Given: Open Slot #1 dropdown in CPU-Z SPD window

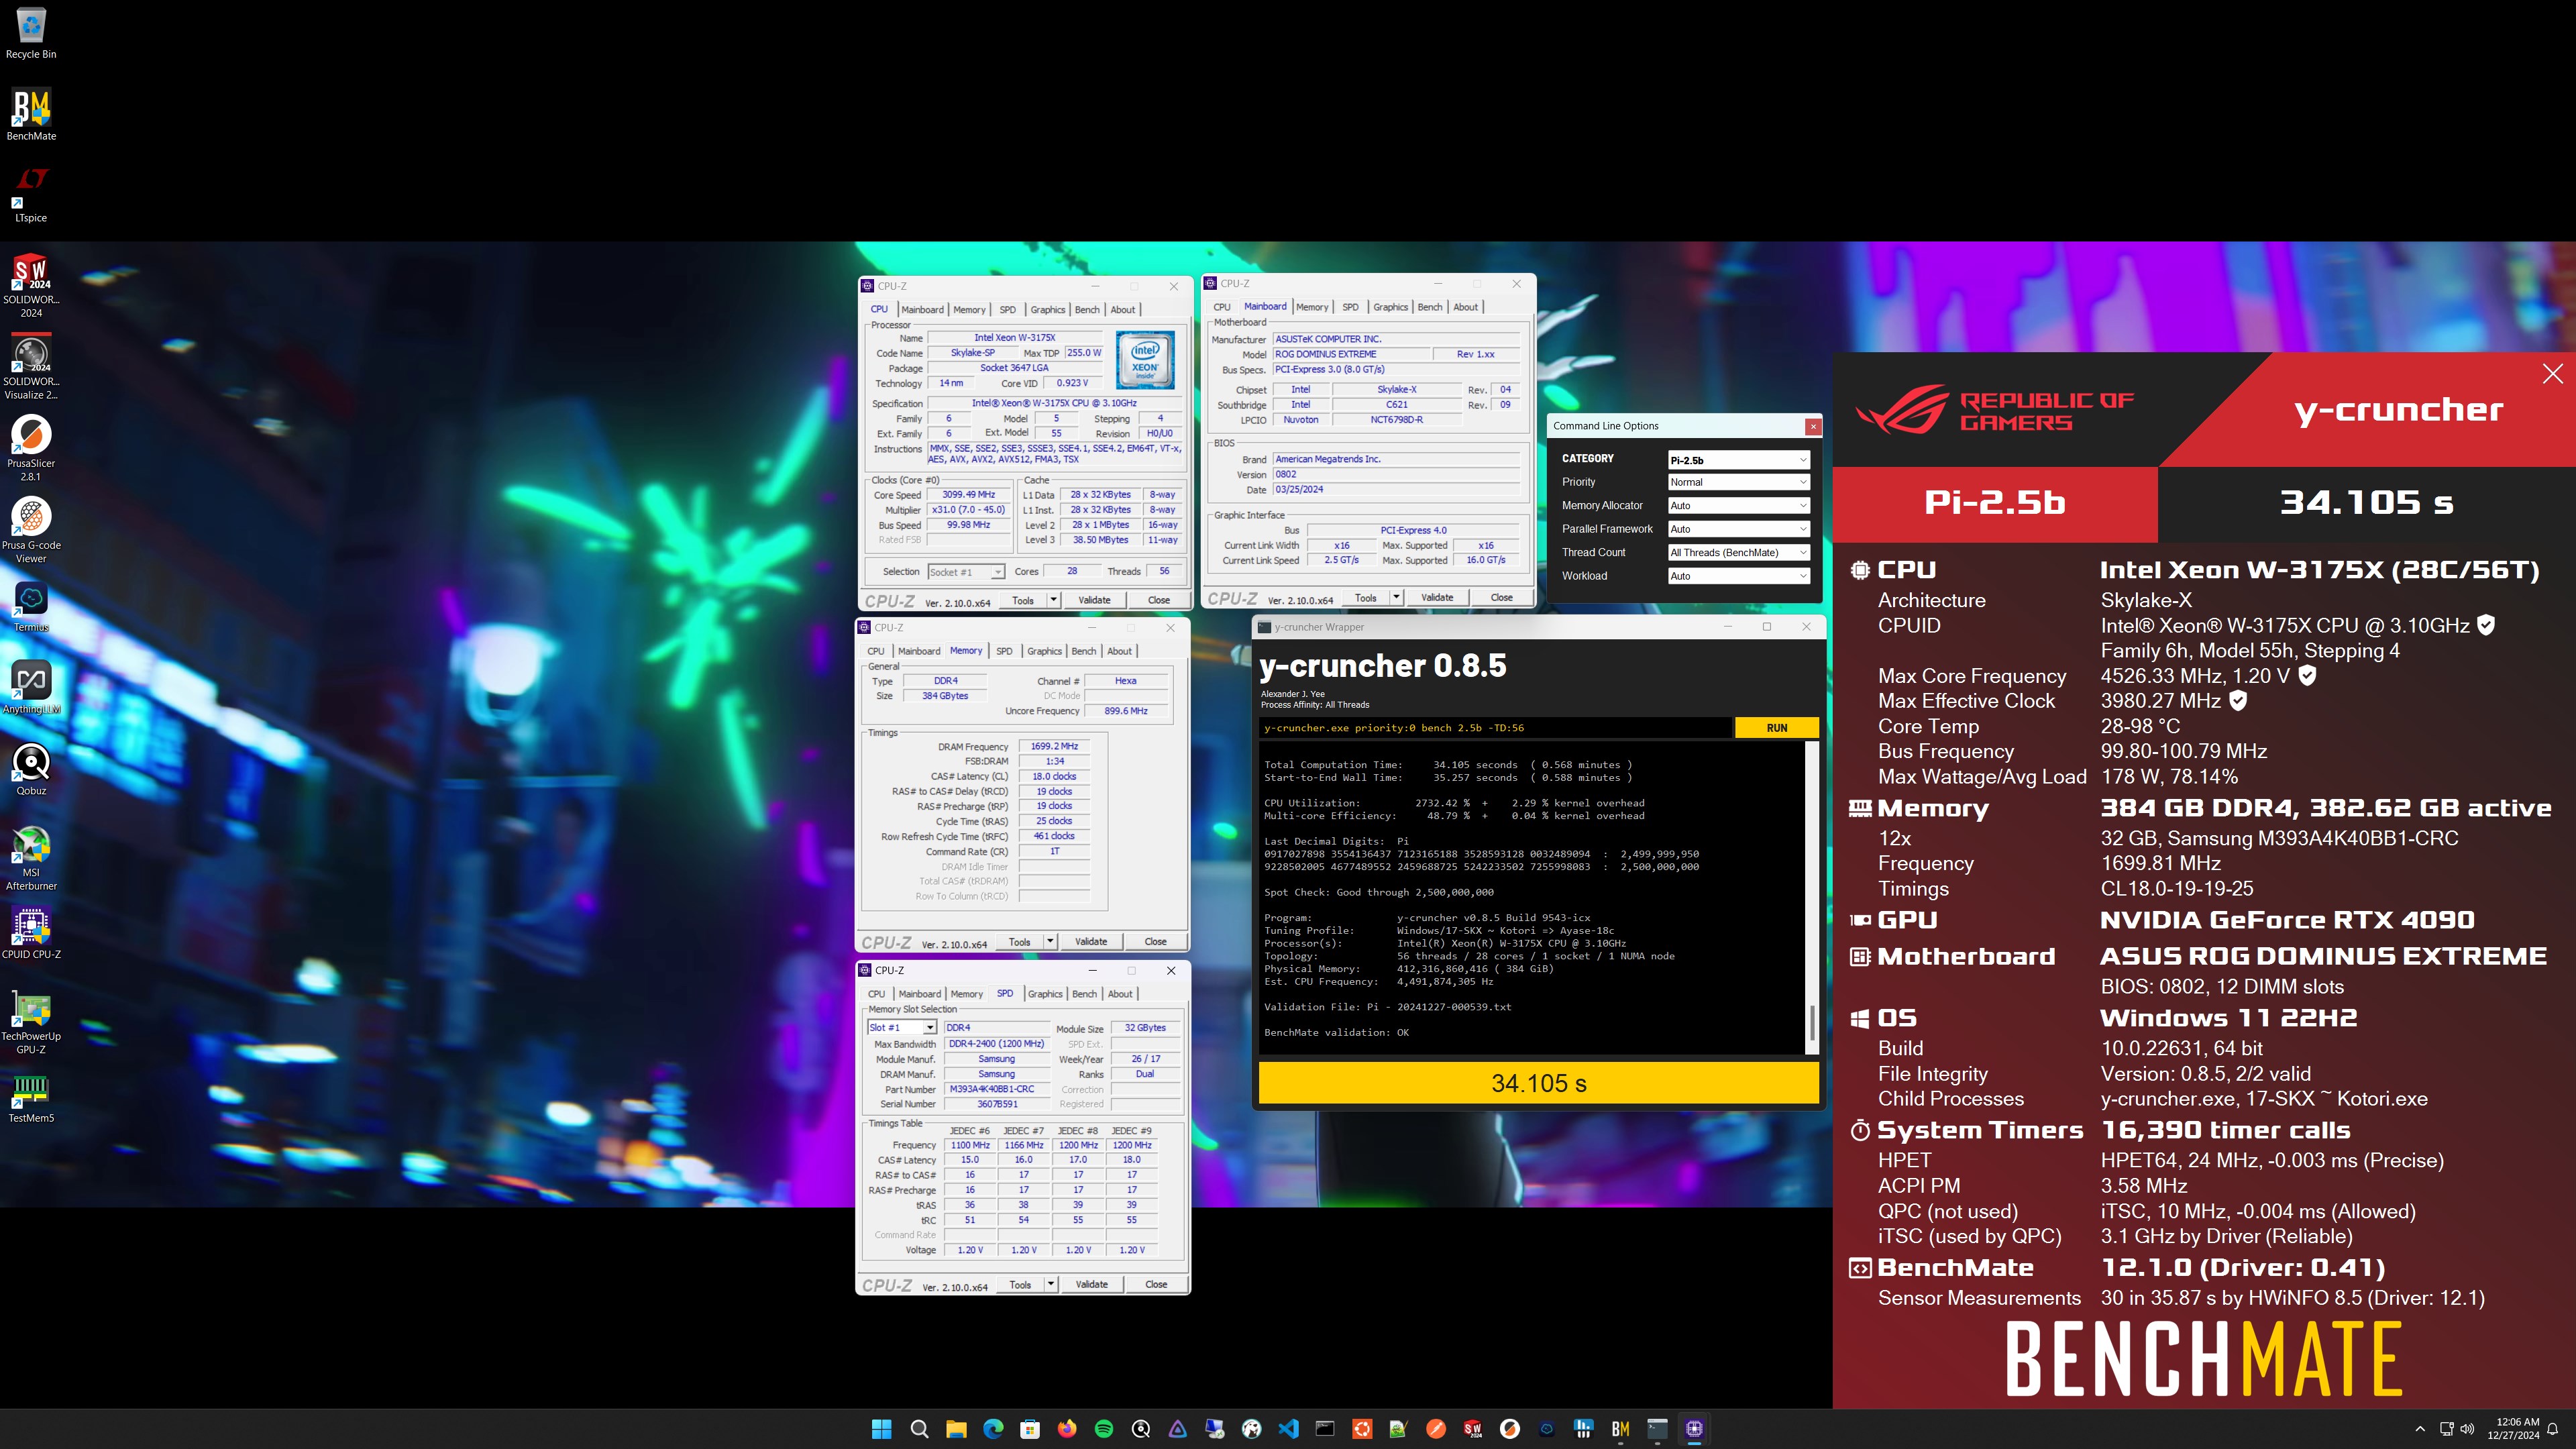Looking at the screenshot, I should (902, 1028).
